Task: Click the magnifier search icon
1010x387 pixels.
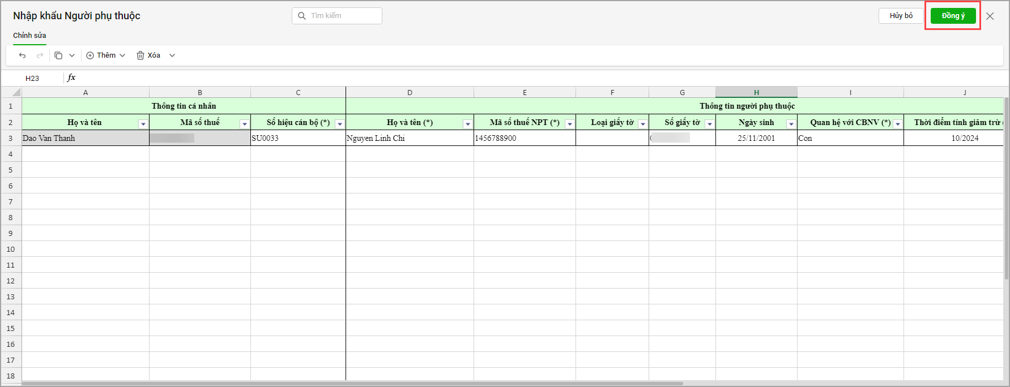Action: [302, 16]
